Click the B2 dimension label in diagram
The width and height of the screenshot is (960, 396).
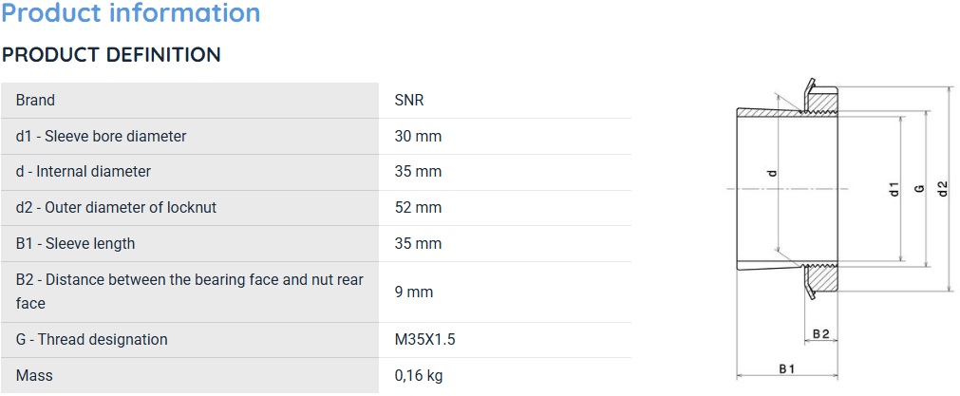coord(821,333)
